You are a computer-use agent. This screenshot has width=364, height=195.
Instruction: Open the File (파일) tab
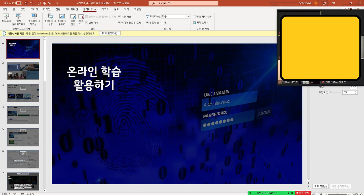tap(5, 9)
